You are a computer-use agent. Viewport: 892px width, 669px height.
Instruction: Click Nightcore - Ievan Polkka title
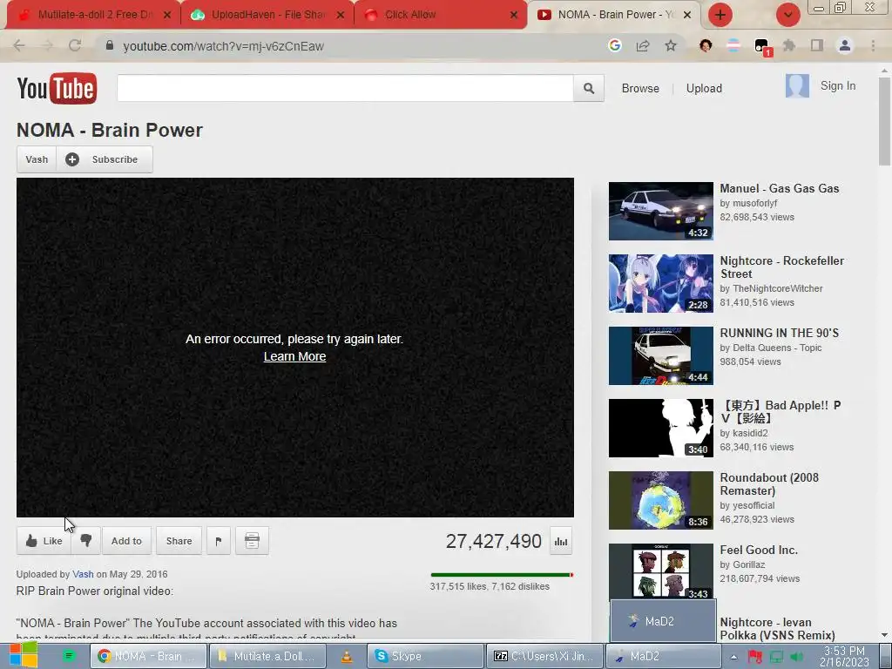tap(777, 629)
